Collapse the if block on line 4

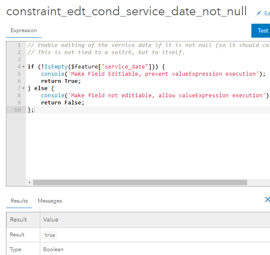point(23,67)
